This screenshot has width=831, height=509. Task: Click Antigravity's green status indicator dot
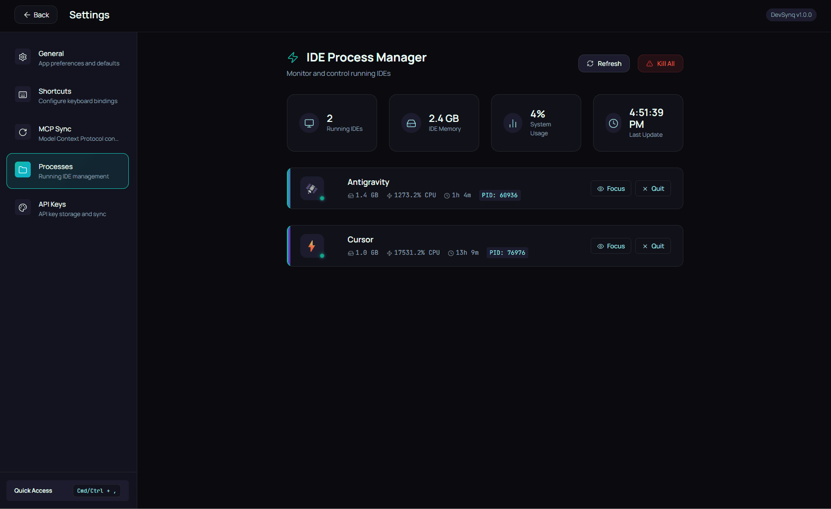(323, 199)
